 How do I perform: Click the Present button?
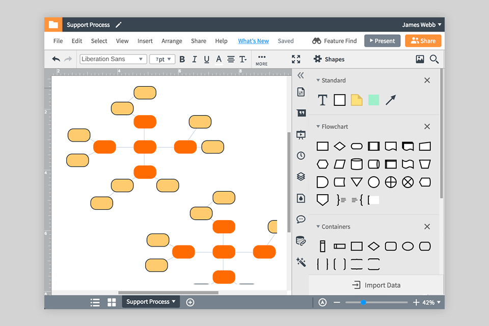point(383,41)
